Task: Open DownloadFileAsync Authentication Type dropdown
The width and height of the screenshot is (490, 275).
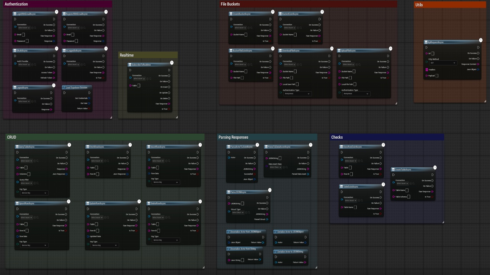Action: tap(297, 94)
